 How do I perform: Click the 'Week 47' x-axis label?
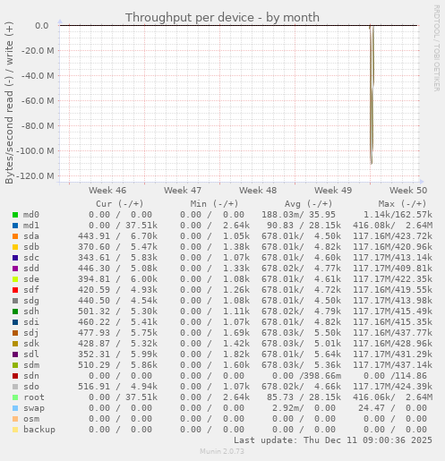[x=183, y=190]
